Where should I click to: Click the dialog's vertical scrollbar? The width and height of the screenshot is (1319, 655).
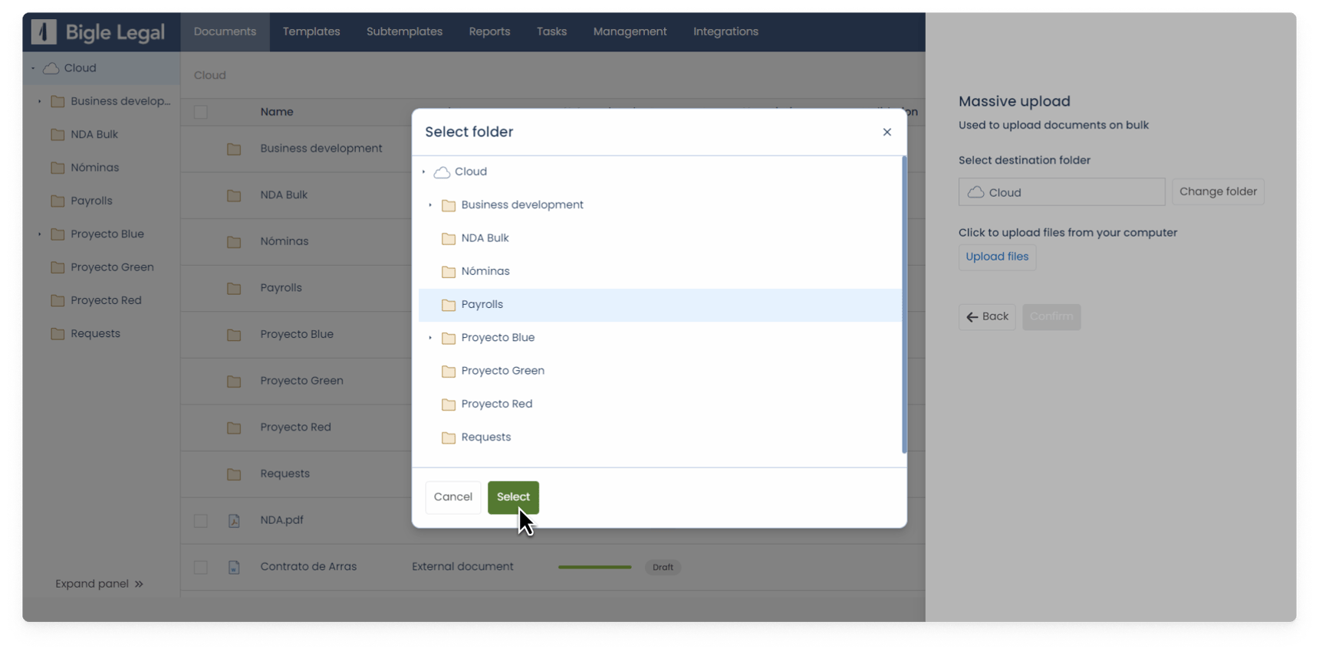tap(904, 305)
